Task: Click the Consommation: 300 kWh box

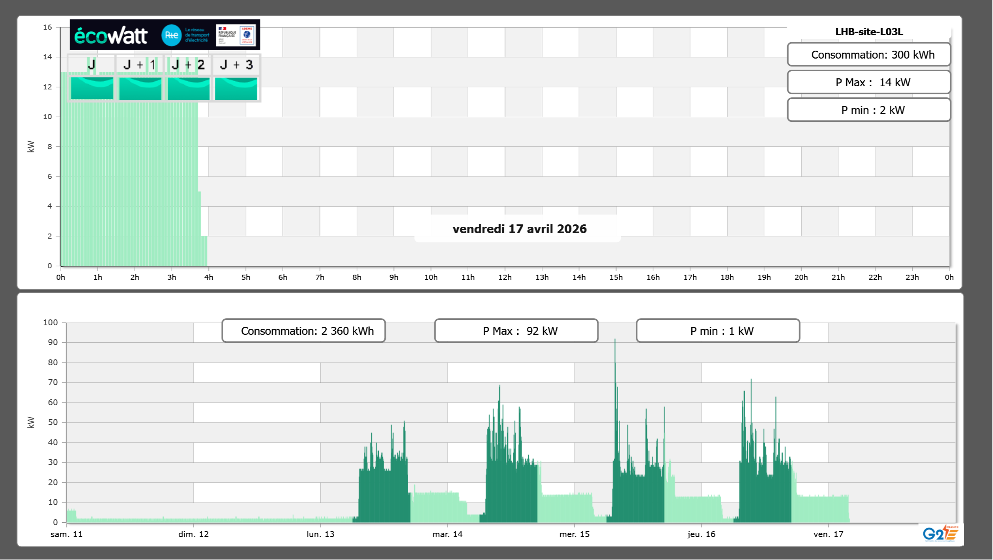Action: (869, 55)
